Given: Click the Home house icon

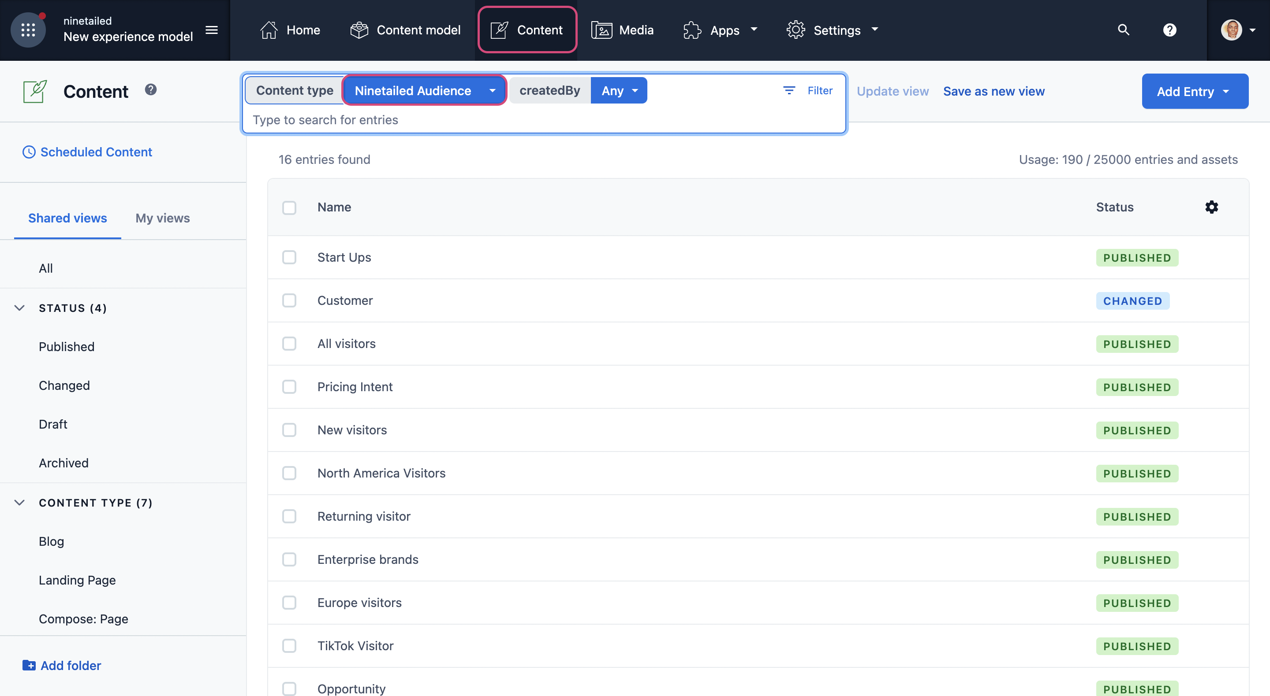Looking at the screenshot, I should [269, 30].
